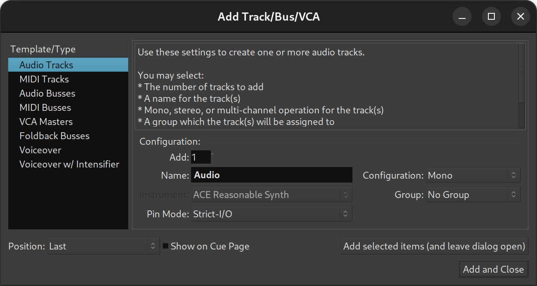Screen dimensions: 537x286
Task: Click the Add and Close button
Action: [x=494, y=270]
